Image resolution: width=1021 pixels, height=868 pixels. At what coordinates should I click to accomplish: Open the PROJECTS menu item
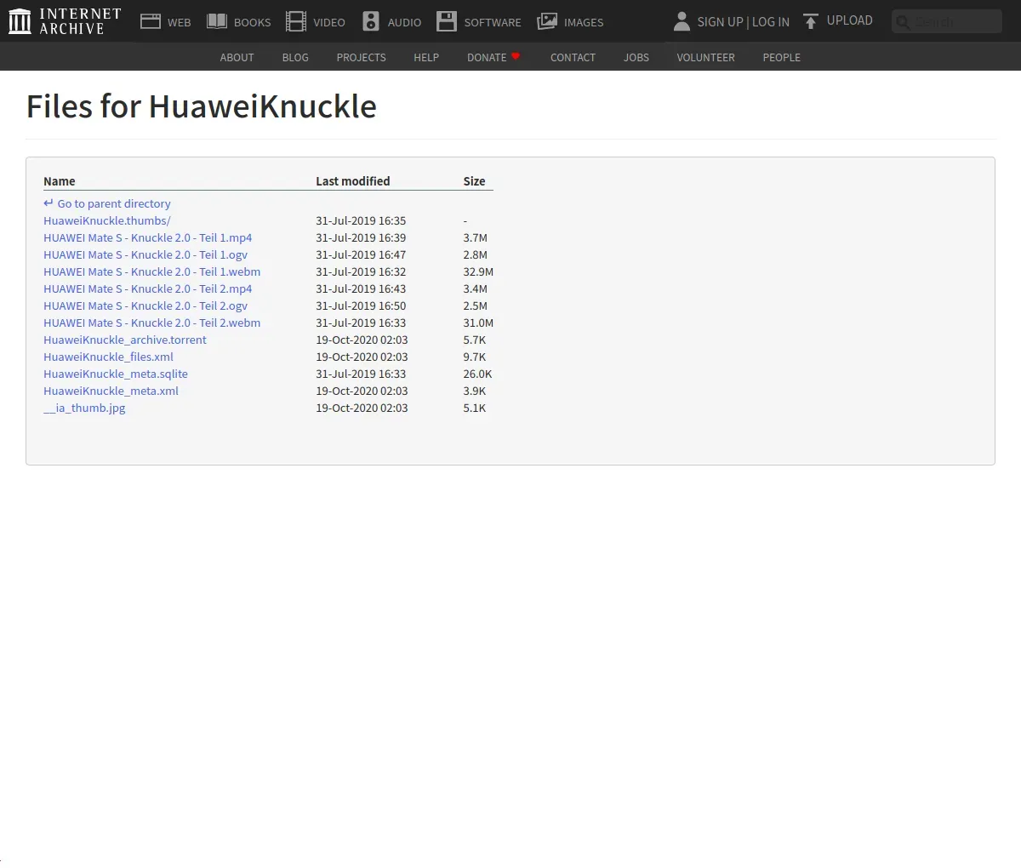pyautogui.click(x=361, y=57)
